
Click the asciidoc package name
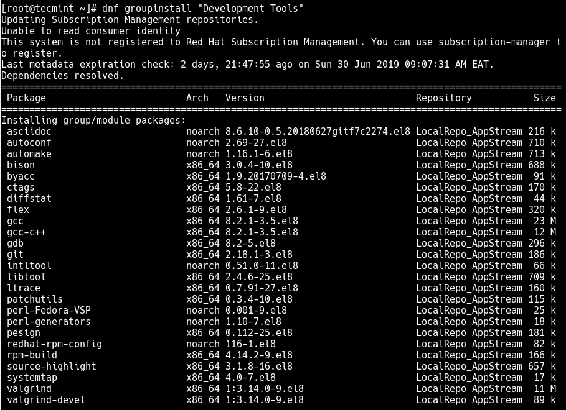point(29,132)
